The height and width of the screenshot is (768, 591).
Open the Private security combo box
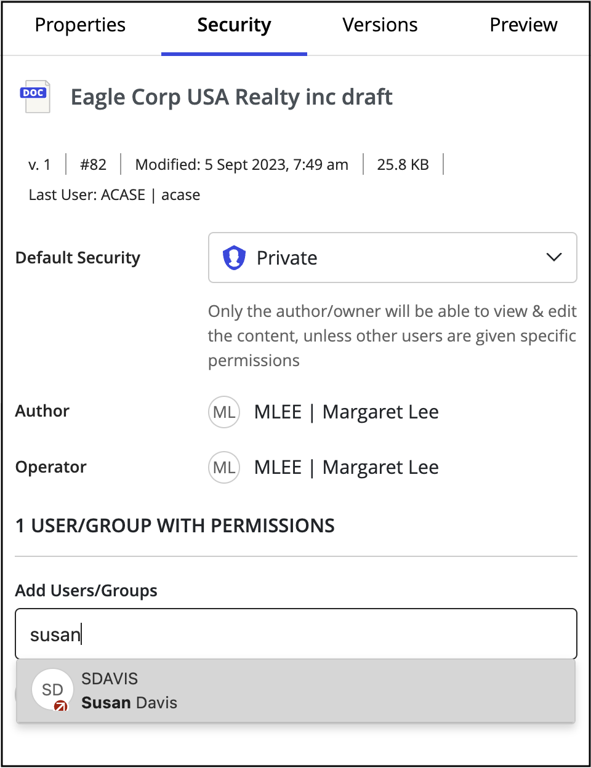click(392, 258)
